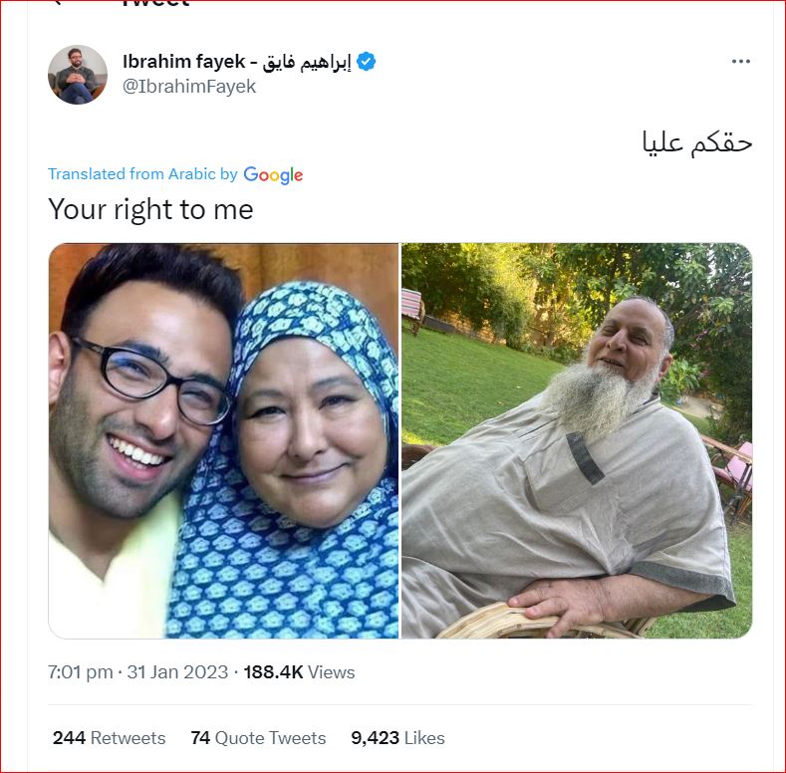Screen dimensions: 786x773
Task: Click the 31 Jan 2023 date
Action: [177, 672]
